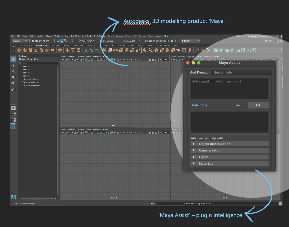Create a polygon torus from shelf
The image size is (289, 227).
(41, 50)
